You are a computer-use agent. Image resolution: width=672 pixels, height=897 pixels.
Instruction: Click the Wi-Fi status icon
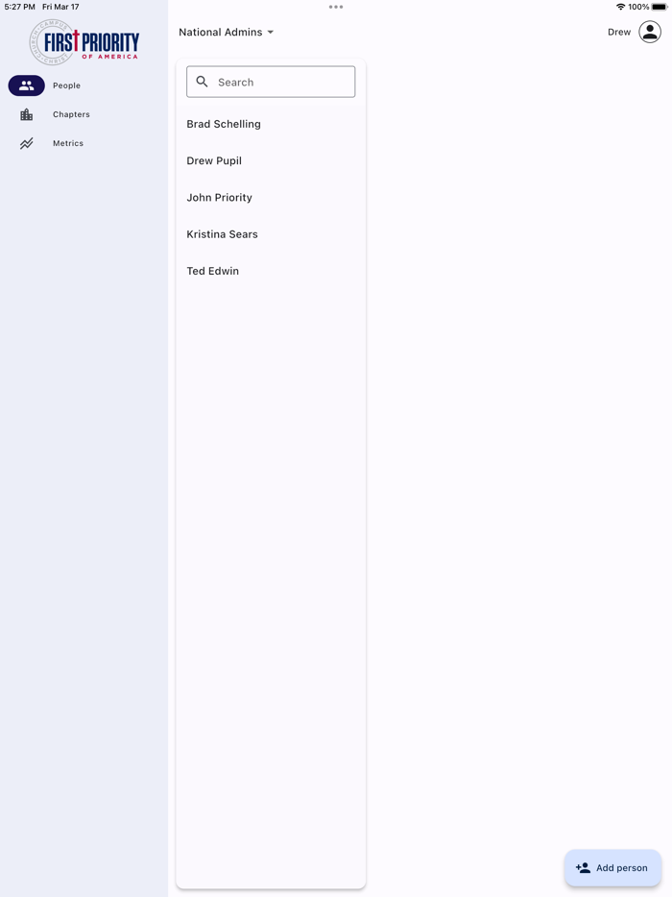pyautogui.click(x=620, y=7)
